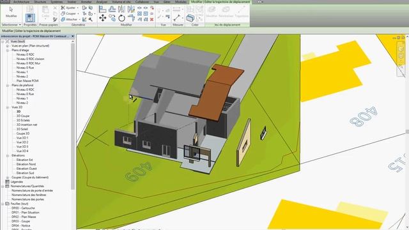Screen dimensions: 409x230
Task: Switch to the Architecture ribbon tab
Action: click(x=21, y=2)
